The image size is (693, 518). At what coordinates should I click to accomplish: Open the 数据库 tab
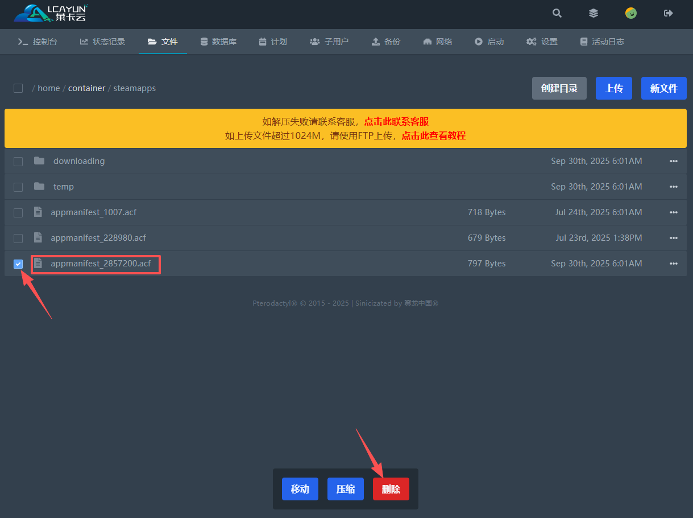(x=218, y=42)
